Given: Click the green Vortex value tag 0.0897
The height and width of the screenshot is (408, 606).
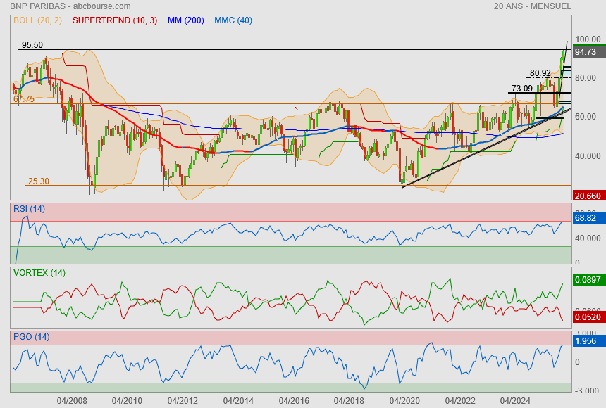Looking at the screenshot, I should coord(588,280).
